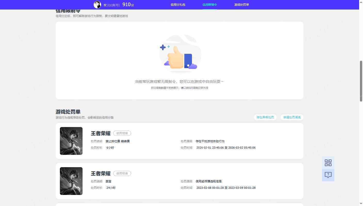Click the 禁言 punishment description value
The height and width of the screenshot is (206, 363).
click(108, 181)
